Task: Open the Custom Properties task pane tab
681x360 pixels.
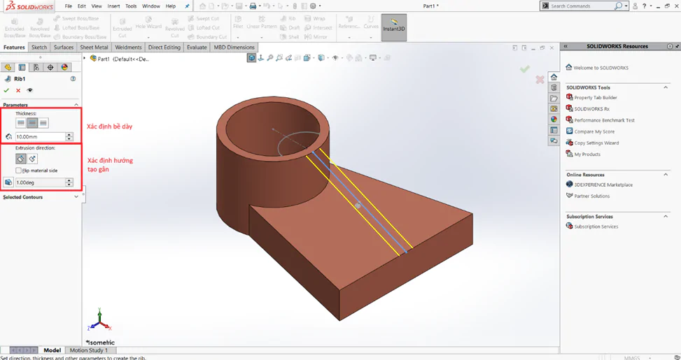Action: point(554,130)
